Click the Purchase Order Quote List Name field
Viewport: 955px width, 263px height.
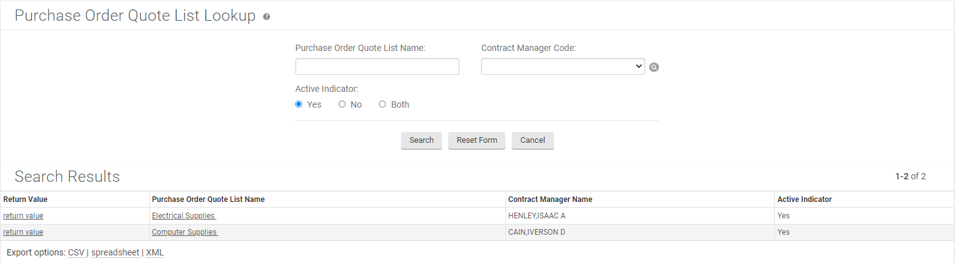tap(377, 66)
